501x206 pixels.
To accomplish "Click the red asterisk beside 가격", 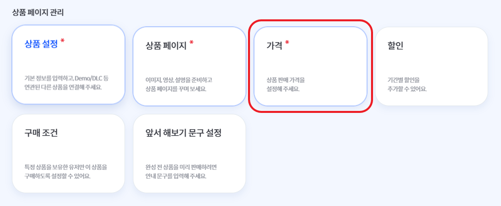I will coord(287,43).
